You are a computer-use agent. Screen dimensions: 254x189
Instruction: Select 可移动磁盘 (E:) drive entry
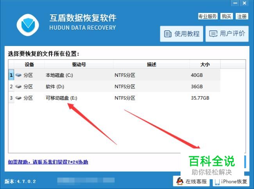61,98
